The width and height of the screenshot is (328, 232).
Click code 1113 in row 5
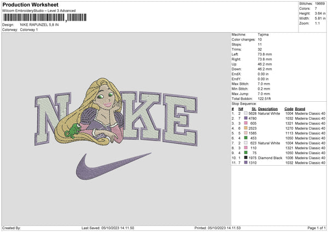coord(289,133)
